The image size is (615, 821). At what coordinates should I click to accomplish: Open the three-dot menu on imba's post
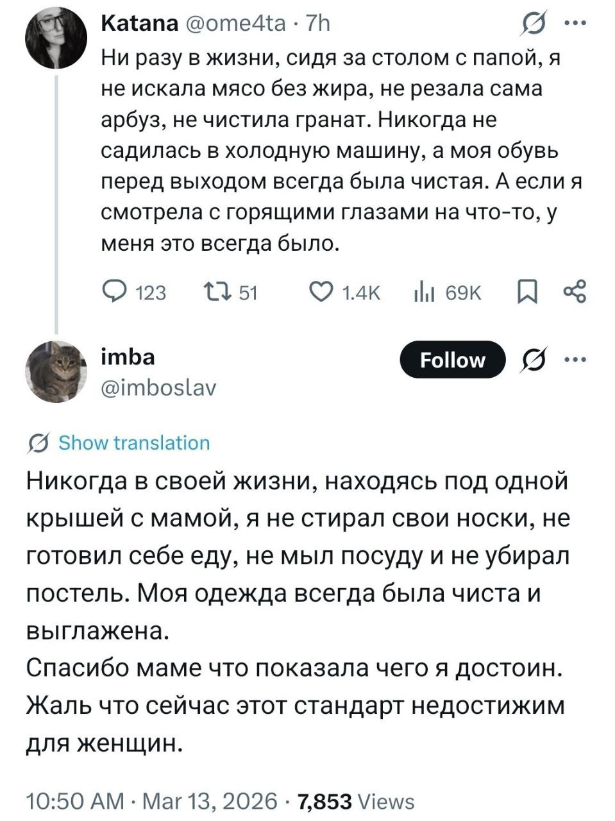tap(574, 359)
